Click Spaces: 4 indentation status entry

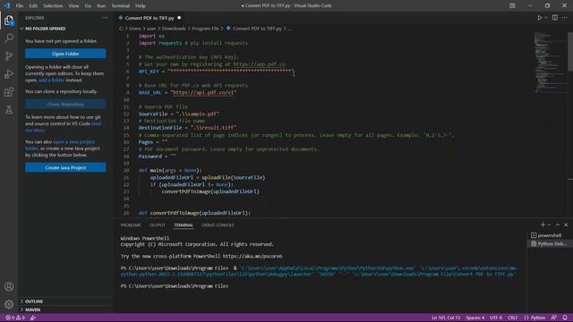click(x=475, y=318)
